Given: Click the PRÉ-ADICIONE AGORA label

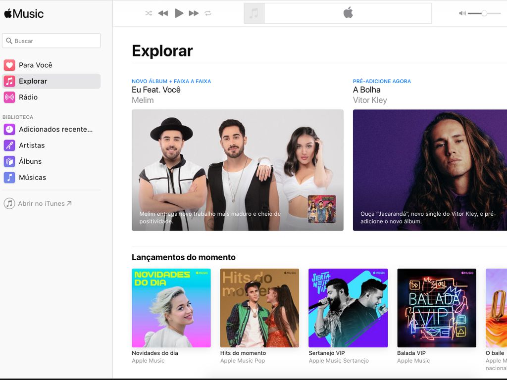Looking at the screenshot, I should click(x=382, y=81).
